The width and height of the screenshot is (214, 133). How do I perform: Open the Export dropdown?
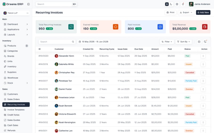point(186,13)
